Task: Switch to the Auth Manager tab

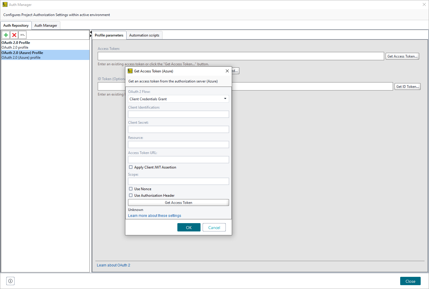Action: [46, 25]
